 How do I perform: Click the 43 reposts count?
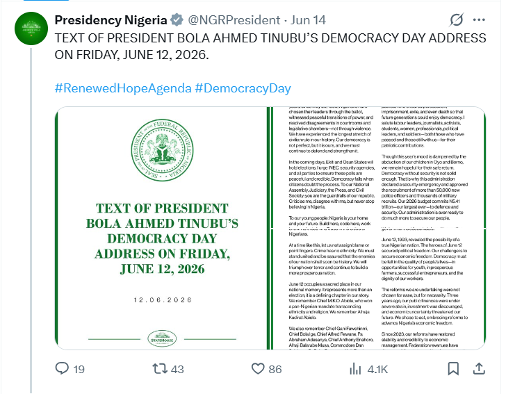[177, 369]
